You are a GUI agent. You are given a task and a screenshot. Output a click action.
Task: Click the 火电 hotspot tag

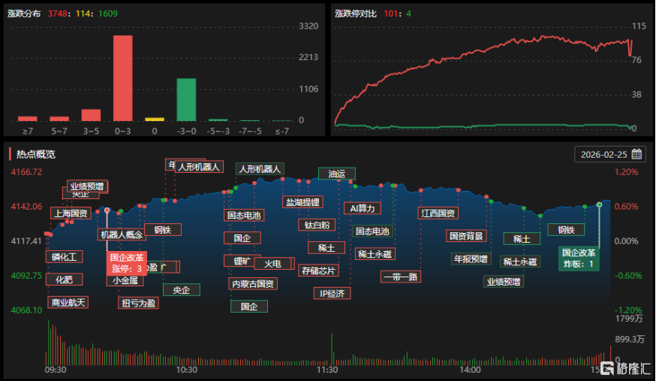point(272,263)
